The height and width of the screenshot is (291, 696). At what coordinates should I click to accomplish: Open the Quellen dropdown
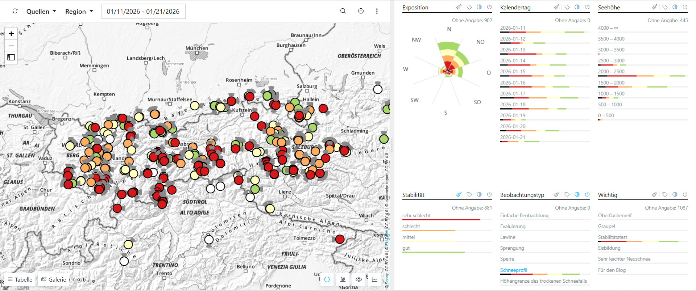41,12
